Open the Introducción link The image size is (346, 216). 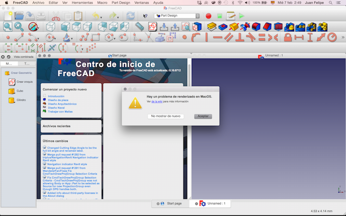point(56,96)
